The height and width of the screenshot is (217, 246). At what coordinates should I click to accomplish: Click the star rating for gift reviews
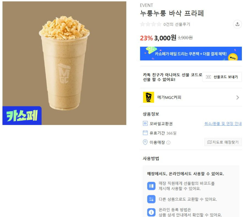[151, 24]
